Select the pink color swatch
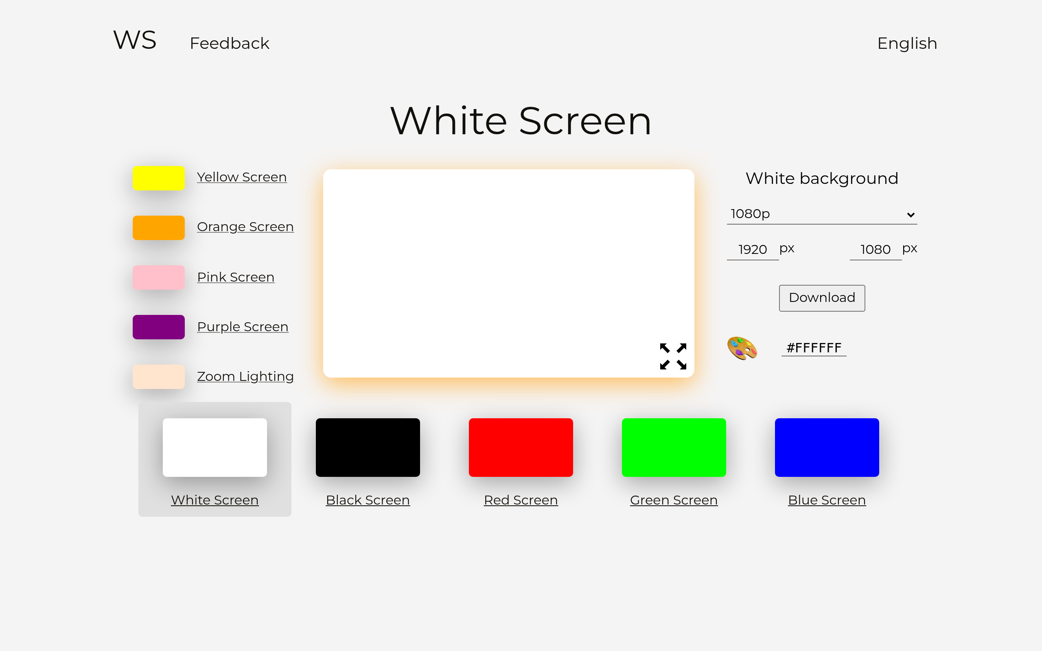The image size is (1042, 651). tap(158, 277)
